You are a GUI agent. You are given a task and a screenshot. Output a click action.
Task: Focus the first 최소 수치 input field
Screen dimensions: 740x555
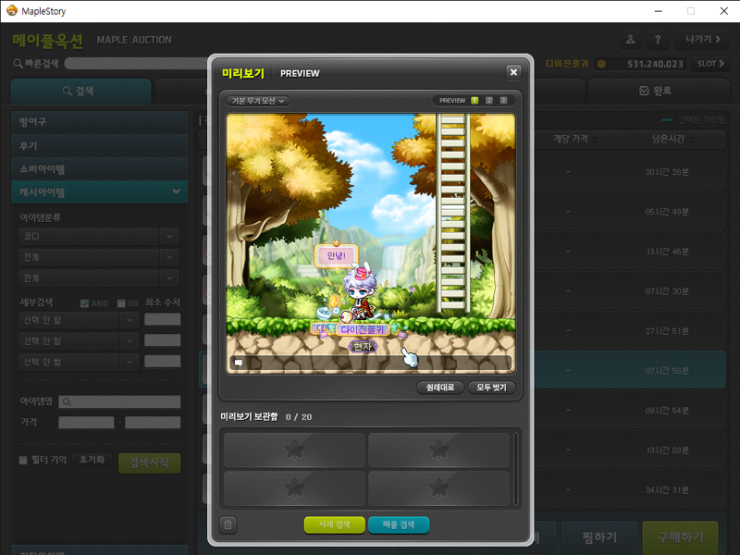[x=163, y=319]
